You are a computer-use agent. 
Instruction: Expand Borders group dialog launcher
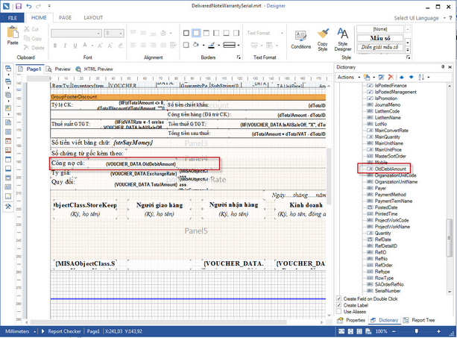click(x=239, y=57)
